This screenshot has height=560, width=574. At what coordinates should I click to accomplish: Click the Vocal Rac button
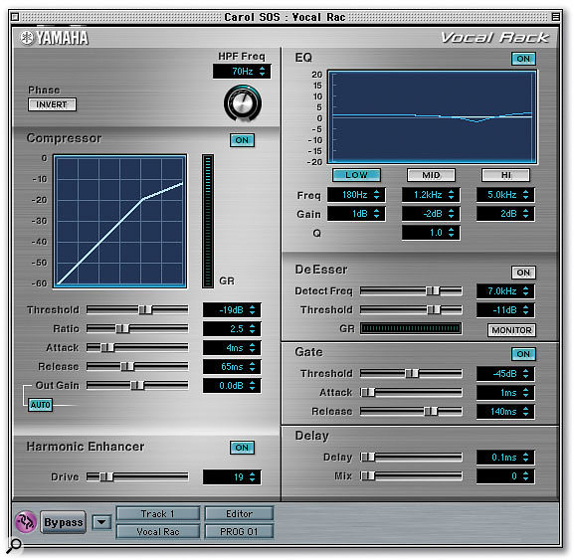click(158, 531)
